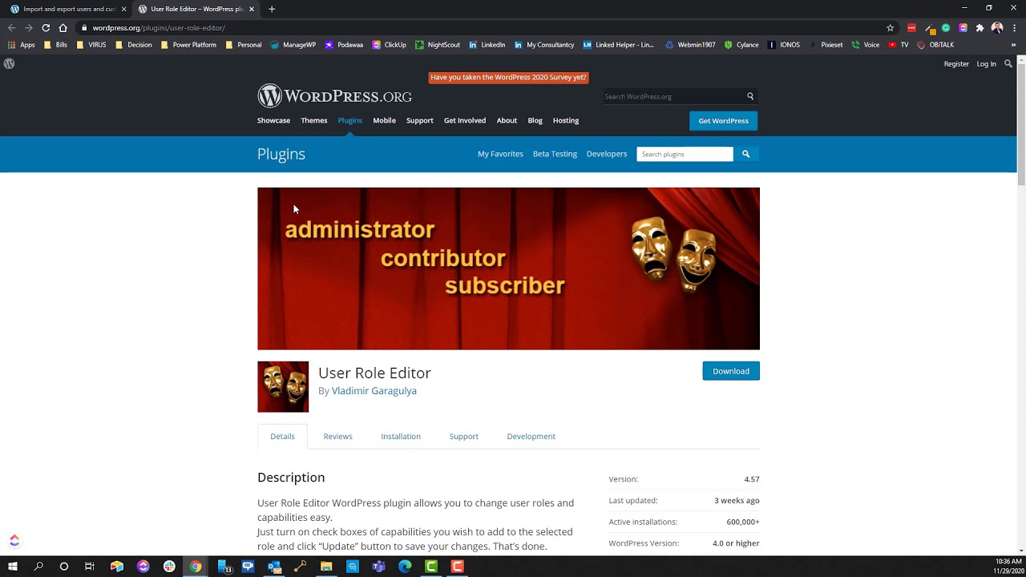Screen dimensions: 1026x577
Task: Open Outlook from the taskbar
Action: 274,567
